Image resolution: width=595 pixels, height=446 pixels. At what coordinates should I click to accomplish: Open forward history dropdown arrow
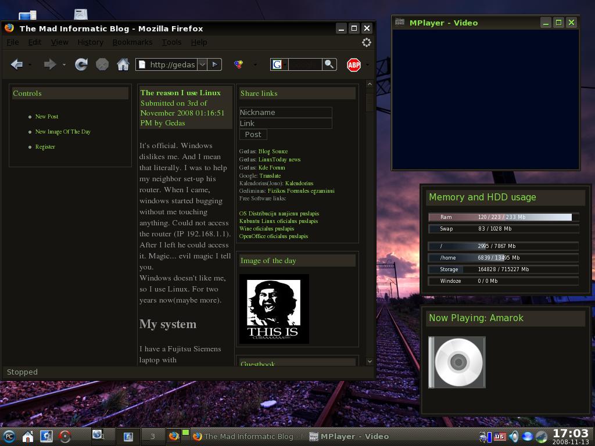click(64, 65)
